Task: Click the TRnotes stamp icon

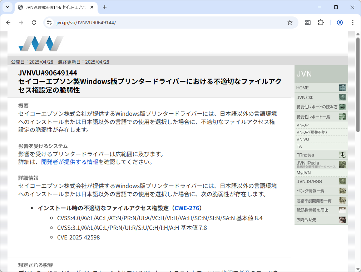Action: 342,155
